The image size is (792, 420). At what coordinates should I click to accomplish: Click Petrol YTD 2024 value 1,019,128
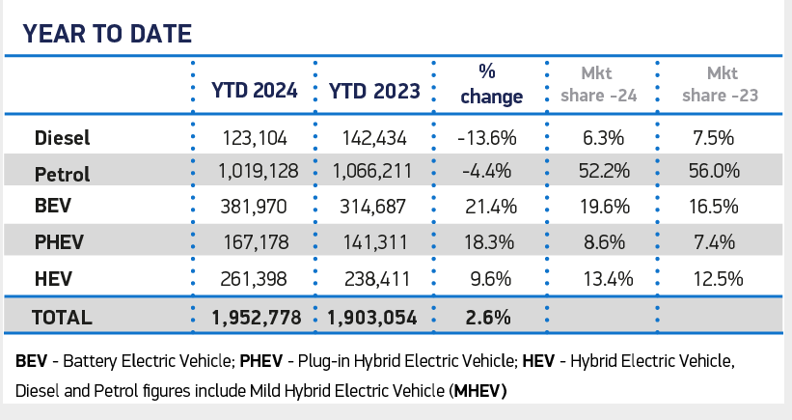tap(258, 171)
